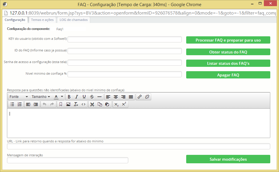
Task: Open the Fonte font dropdown
Action: coord(19,97)
